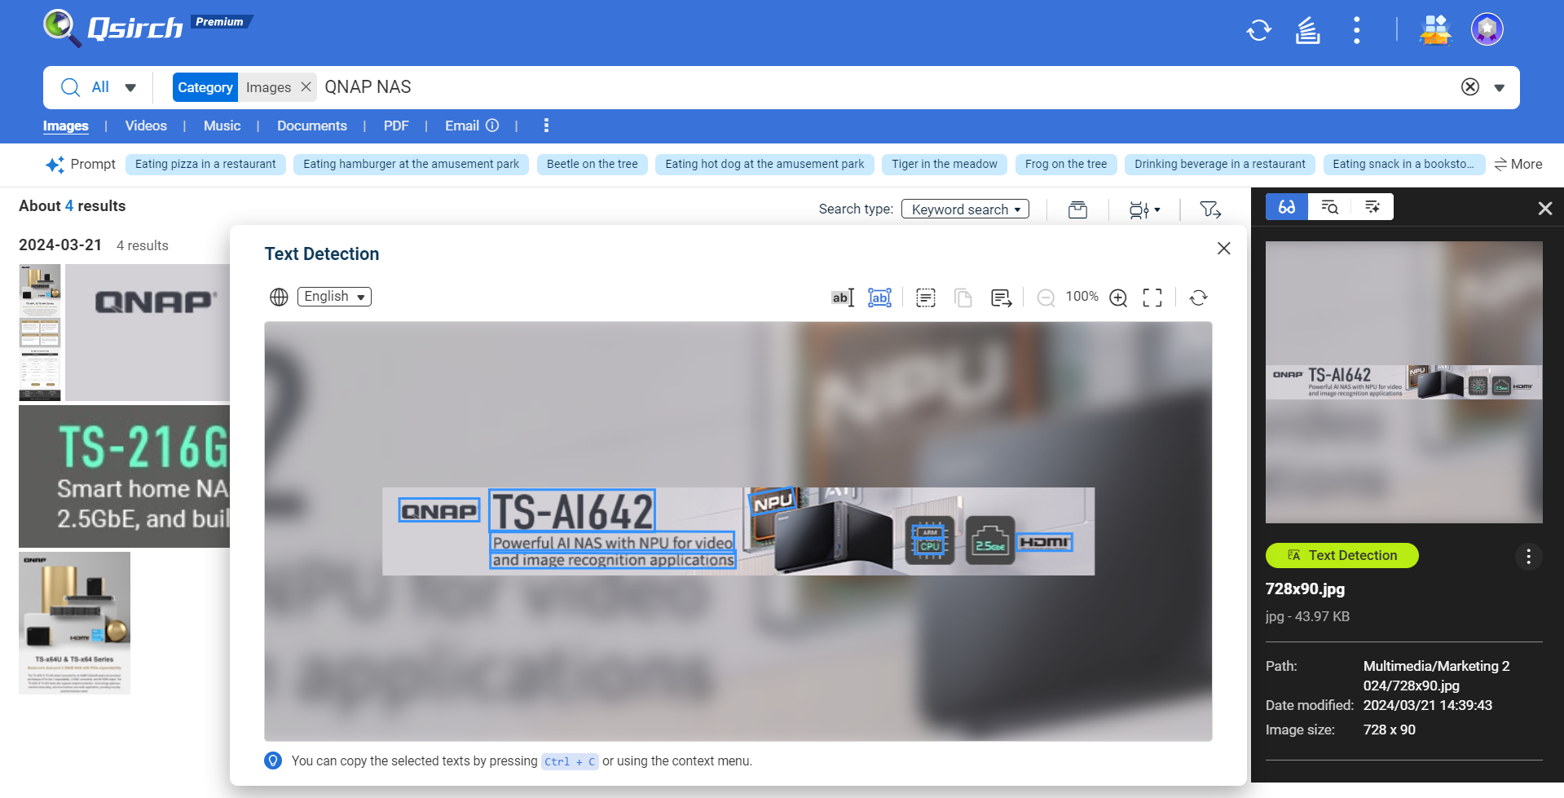Image resolution: width=1564 pixels, height=798 pixels.
Task: Open the archive box icon in results toolbar
Action: point(1077,209)
